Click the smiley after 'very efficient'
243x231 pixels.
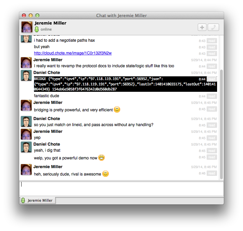point(117,109)
